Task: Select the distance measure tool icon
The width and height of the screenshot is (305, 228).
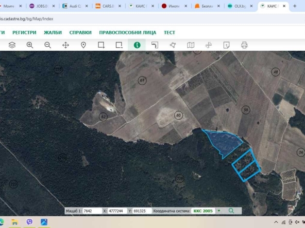Action: pos(155,45)
